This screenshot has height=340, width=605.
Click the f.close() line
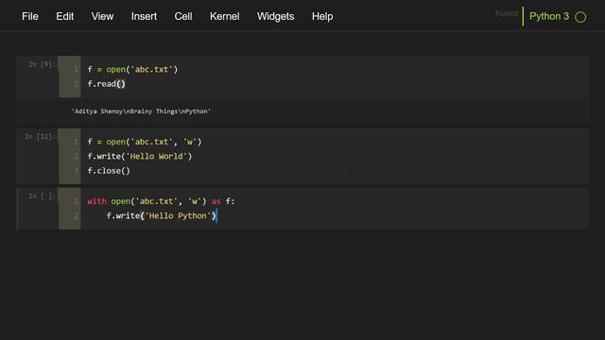(x=109, y=171)
